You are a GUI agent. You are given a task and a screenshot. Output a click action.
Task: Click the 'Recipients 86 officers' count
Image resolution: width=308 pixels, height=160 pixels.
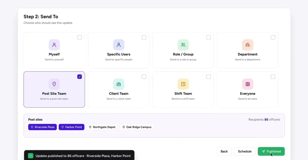264,119
